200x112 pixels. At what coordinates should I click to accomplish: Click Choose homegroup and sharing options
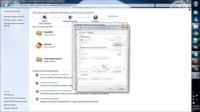point(56,91)
